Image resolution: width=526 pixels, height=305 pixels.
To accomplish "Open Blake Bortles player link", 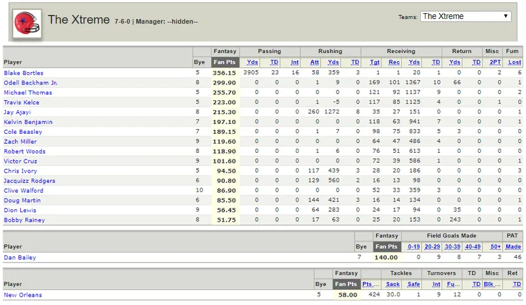I will [x=24, y=73].
